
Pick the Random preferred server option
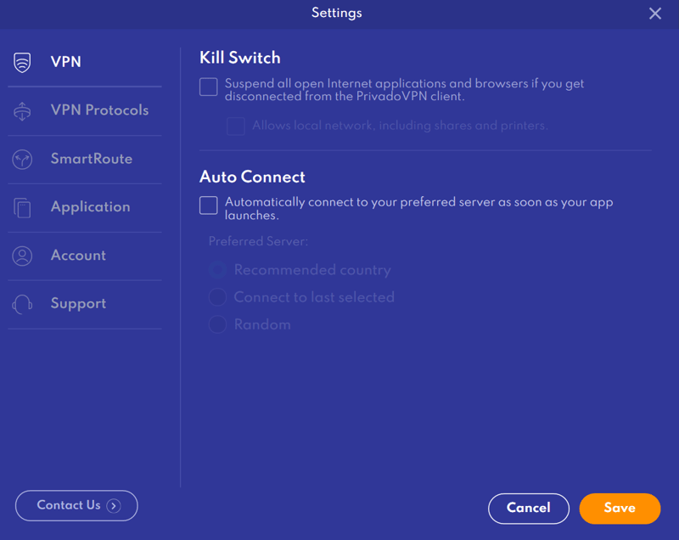point(218,324)
